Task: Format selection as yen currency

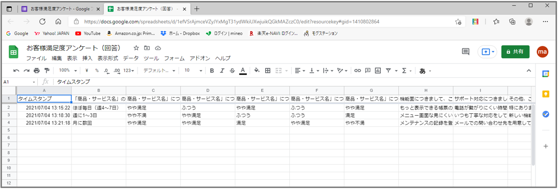Action: click(x=87, y=71)
